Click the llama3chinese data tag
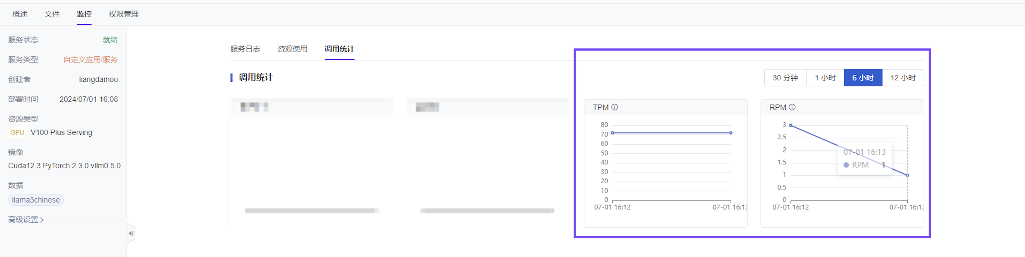The height and width of the screenshot is (257, 1025). pos(36,200)
